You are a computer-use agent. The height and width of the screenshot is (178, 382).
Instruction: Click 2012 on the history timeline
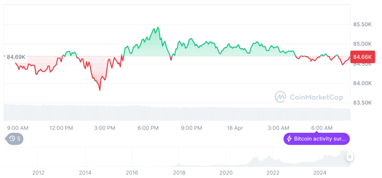pos(38,173)
